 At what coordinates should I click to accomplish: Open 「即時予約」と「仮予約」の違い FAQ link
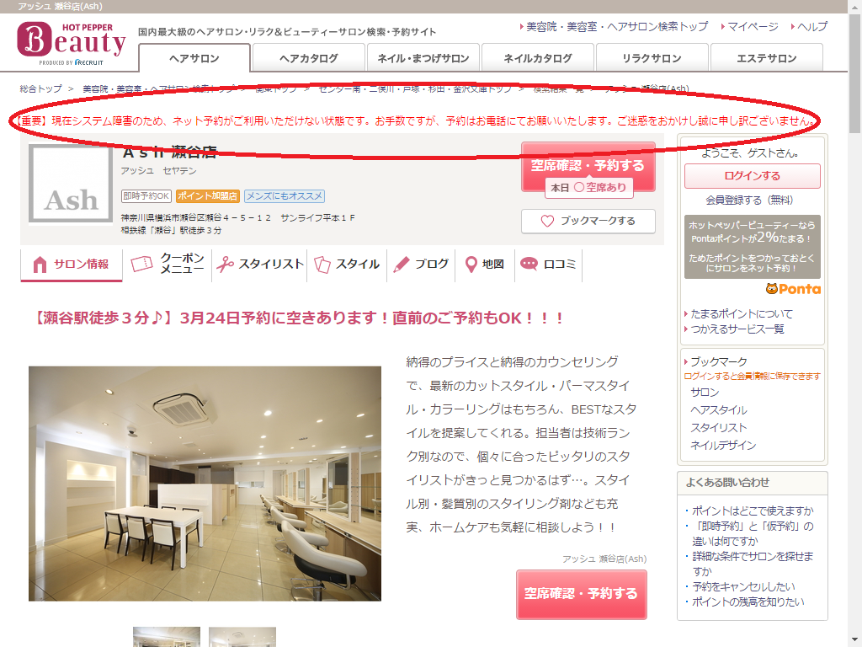[x=753, y=533]
